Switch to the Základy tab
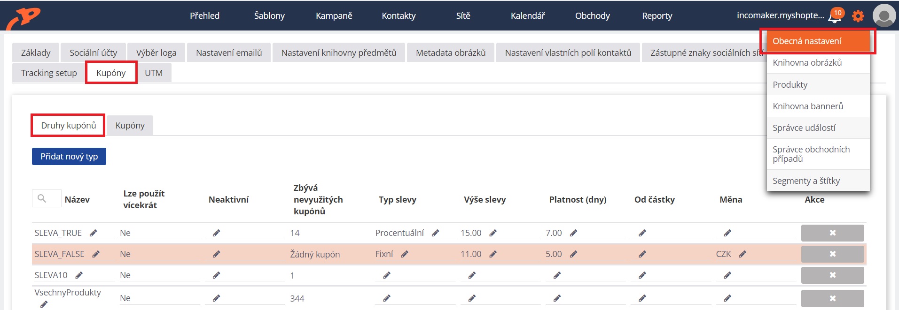Viewport: 899px width, 310px height. 36,53
